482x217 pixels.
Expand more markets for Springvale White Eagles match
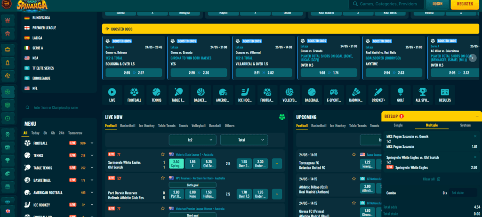pos(277,163)
